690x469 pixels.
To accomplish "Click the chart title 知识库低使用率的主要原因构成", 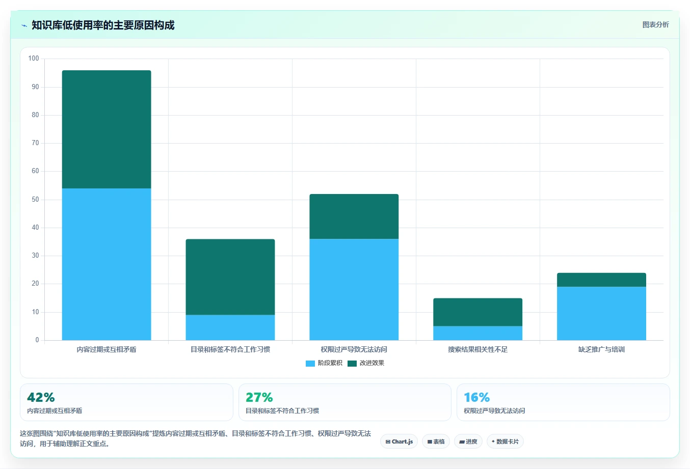I will click(103, 25).
